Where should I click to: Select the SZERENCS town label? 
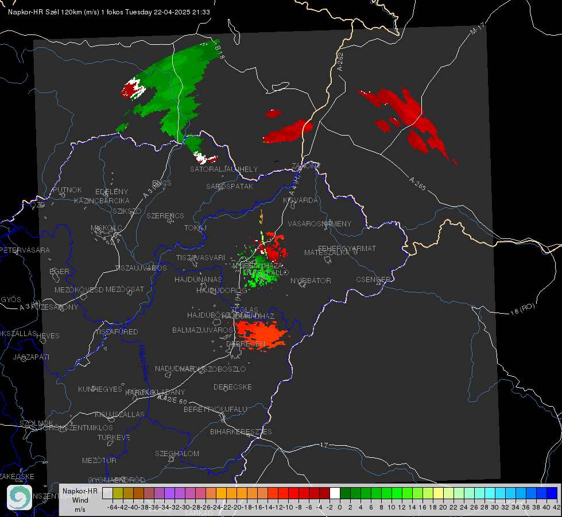(x=165, y=215)
